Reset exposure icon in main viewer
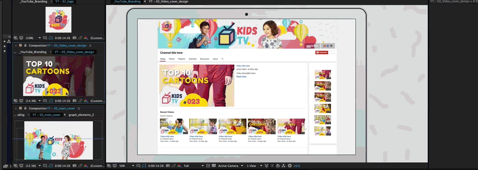This screenshot has height=170, width=478. click(x=289, y=166)
